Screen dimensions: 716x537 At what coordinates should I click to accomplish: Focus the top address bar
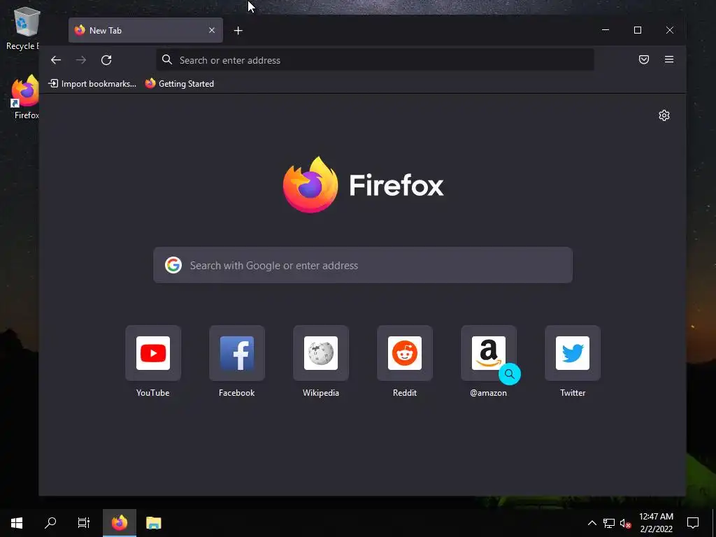click(375, 60)
